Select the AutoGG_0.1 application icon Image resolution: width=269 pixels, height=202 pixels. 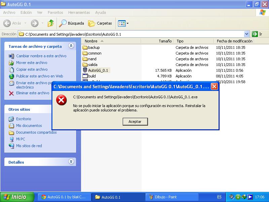pos(85,70)
